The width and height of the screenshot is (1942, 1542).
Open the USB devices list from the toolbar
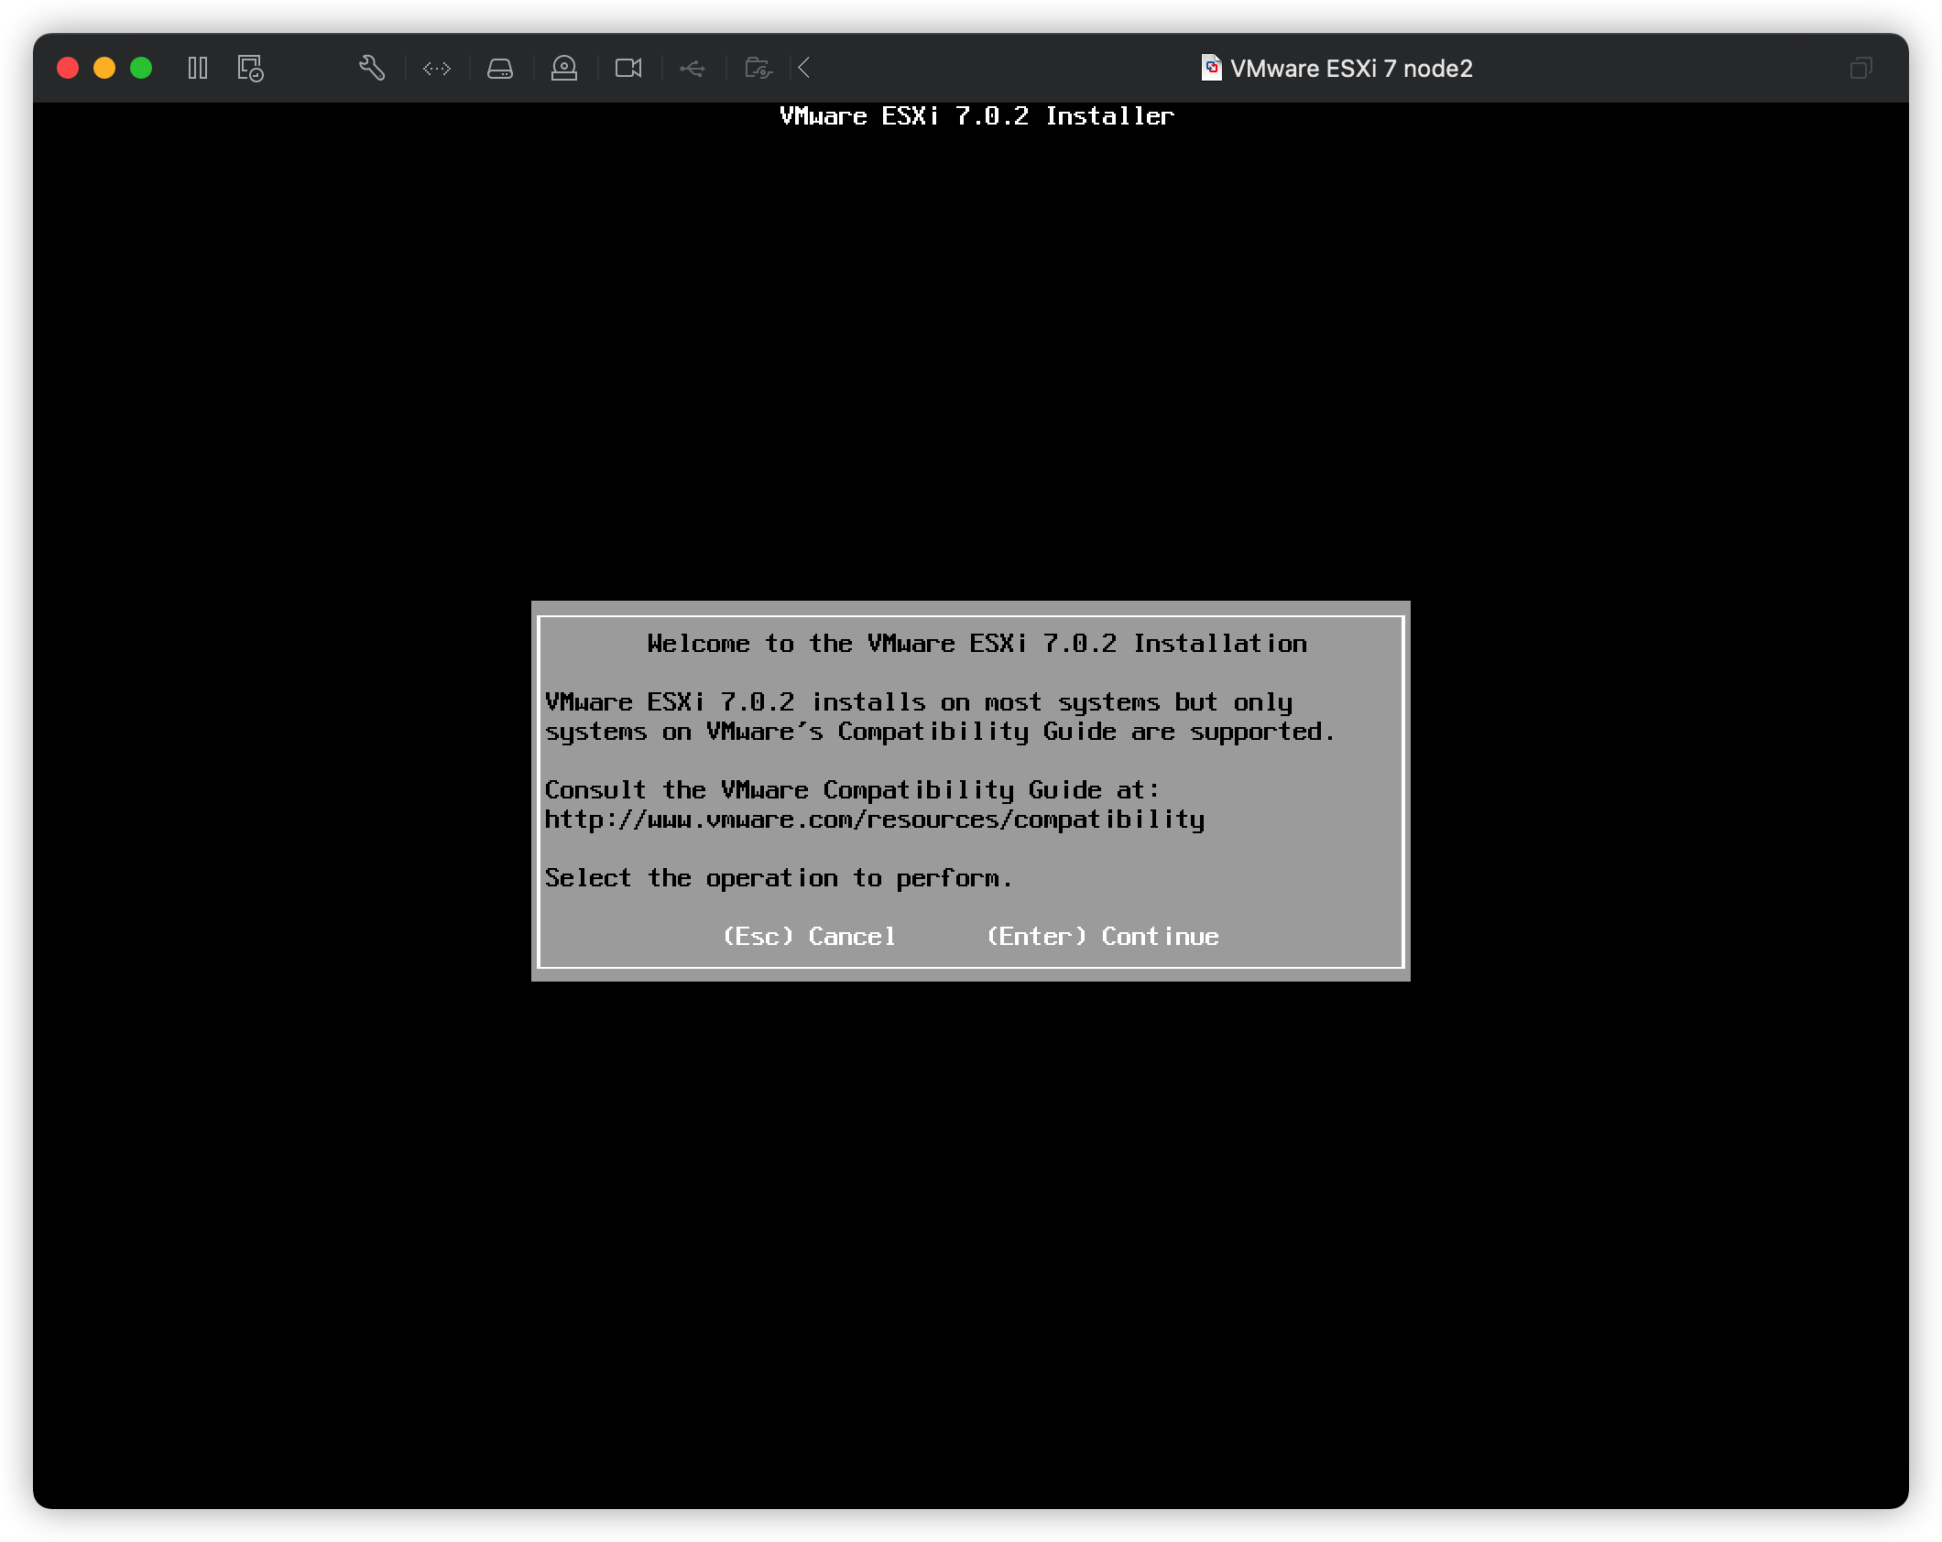coord(693,68)
